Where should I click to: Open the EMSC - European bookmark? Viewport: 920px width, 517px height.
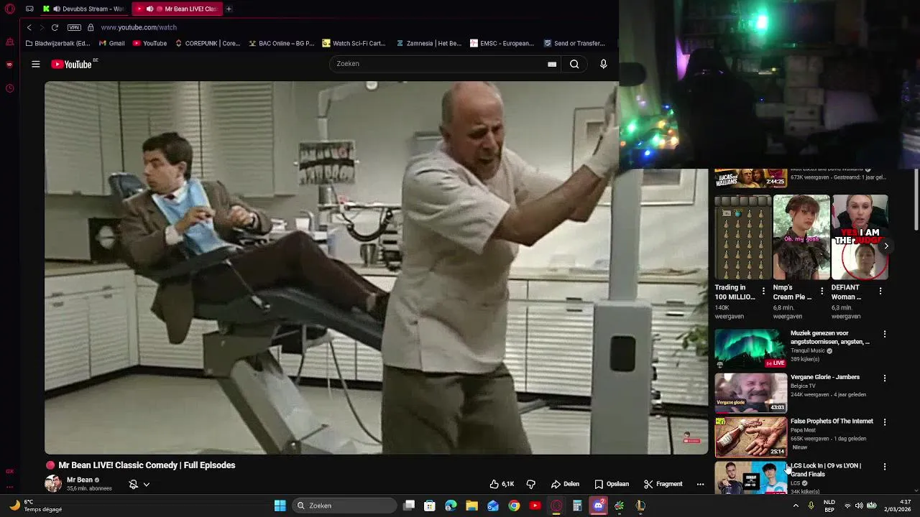(x=502, y=43)
